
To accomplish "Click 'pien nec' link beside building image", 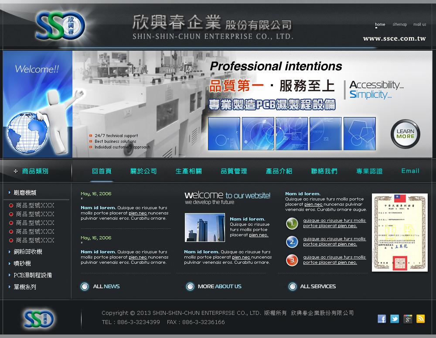I will coord(259,235).
